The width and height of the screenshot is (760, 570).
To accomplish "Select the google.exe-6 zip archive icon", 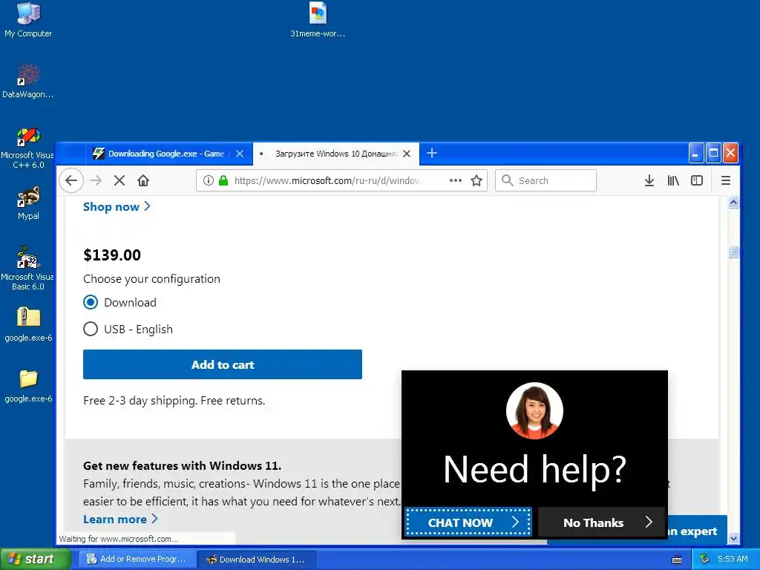I will [x=28, y=324].
